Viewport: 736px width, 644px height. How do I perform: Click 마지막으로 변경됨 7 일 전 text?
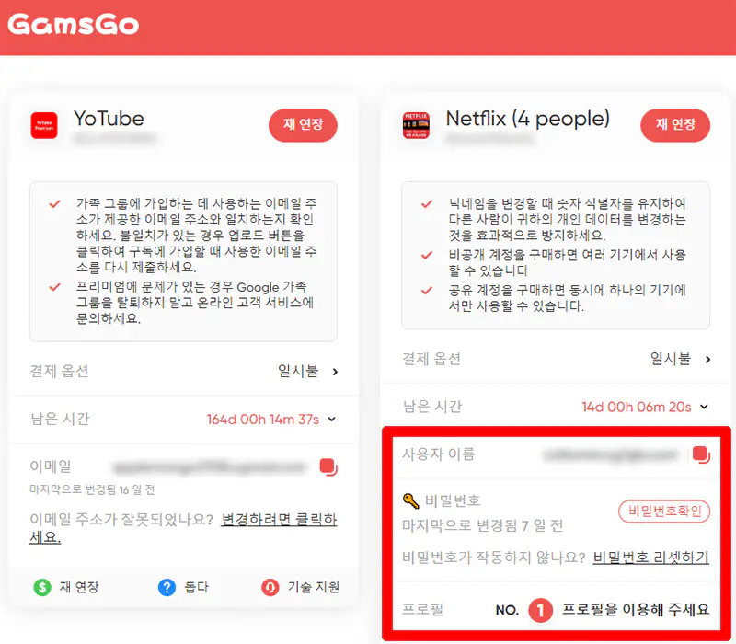(x=482, y=525)
